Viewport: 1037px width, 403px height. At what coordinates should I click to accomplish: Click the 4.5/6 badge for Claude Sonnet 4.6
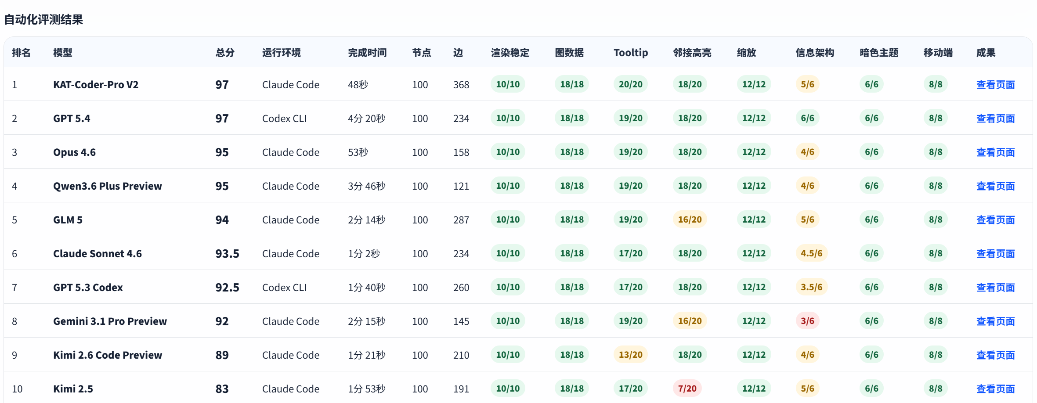(811, 253)
